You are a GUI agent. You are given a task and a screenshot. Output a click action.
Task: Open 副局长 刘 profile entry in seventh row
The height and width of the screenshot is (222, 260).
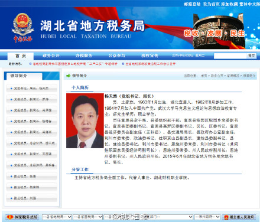pyautogui.click(x=32, y=154)
